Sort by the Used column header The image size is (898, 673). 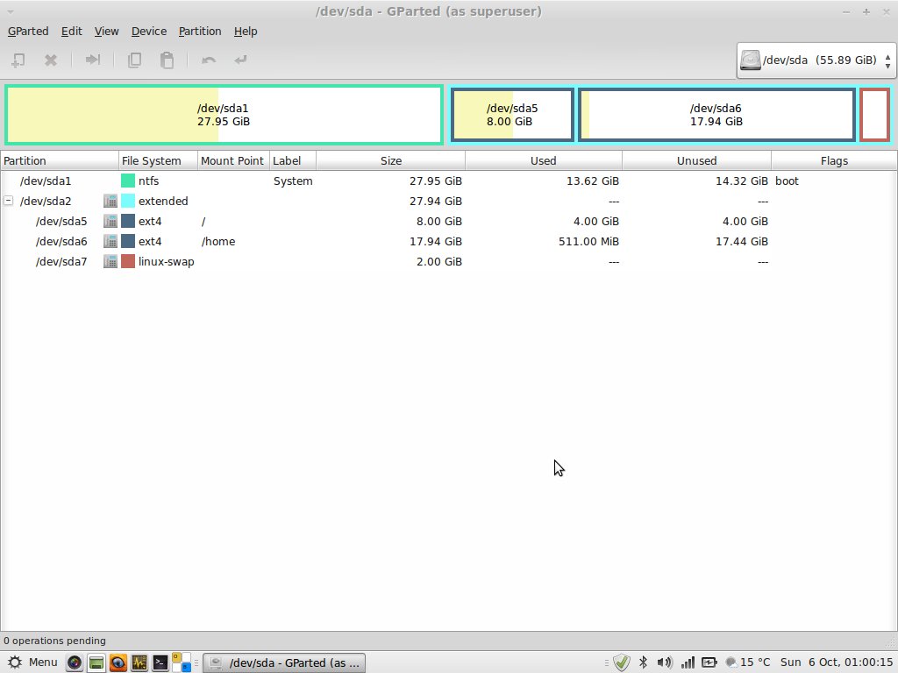click(544, 161)
